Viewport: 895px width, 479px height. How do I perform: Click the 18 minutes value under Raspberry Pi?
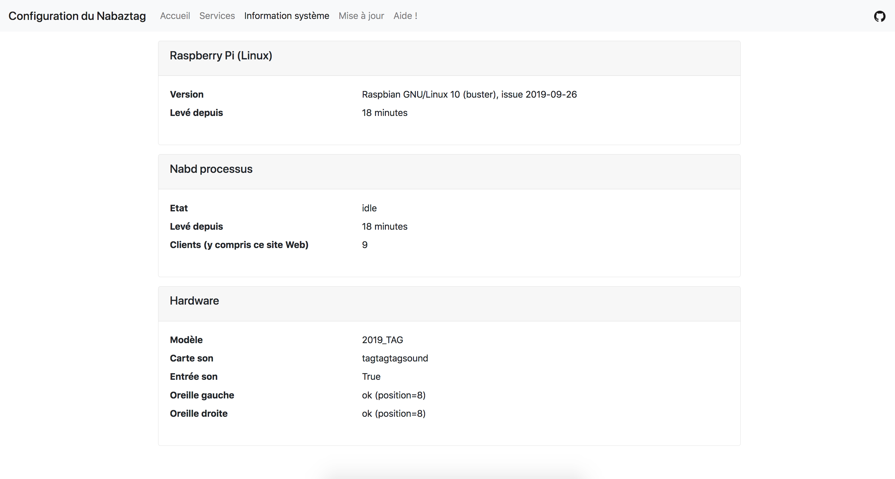point(385,113)
